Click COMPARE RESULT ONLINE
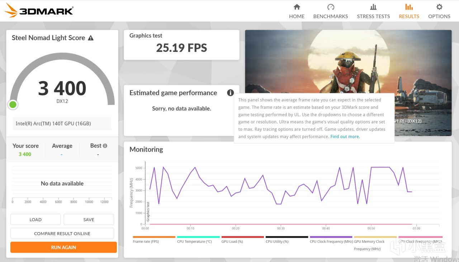Image resolution: width=459 pixels, height=262 pixels. click(62, 233)
